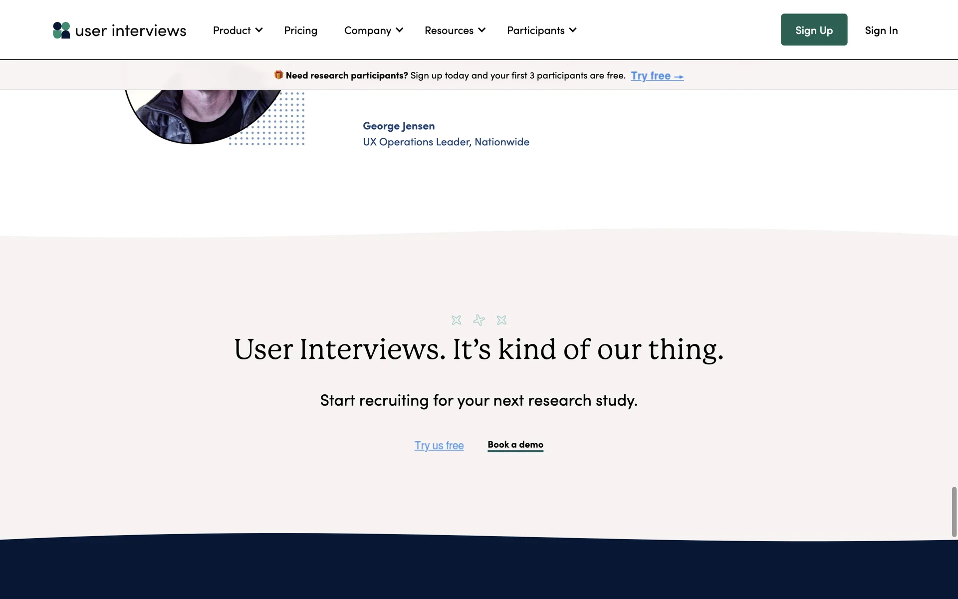Click the Book a demo link
This screenshot has width=958, height=599.
click(515, 444)
